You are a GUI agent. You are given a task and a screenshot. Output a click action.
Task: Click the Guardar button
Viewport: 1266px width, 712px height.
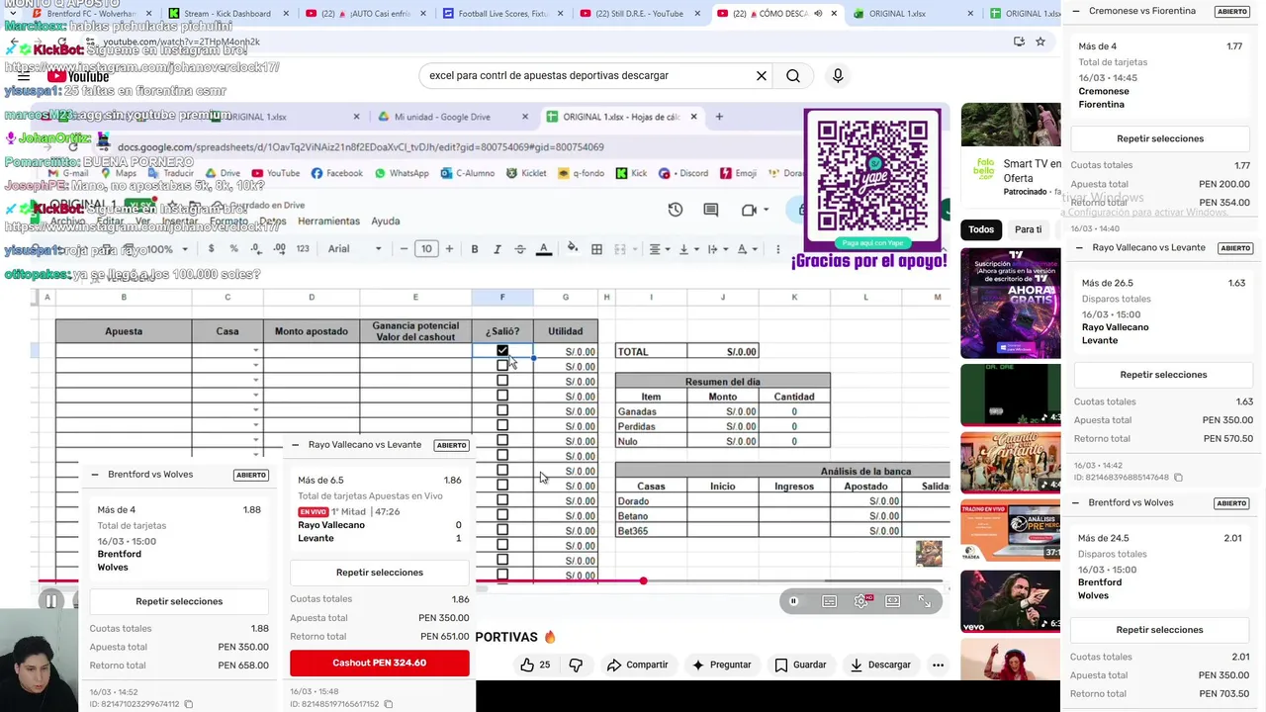[x=800, y=665]
